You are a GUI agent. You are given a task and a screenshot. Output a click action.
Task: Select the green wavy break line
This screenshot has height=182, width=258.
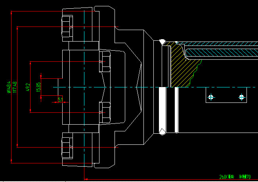click(195, 73)
